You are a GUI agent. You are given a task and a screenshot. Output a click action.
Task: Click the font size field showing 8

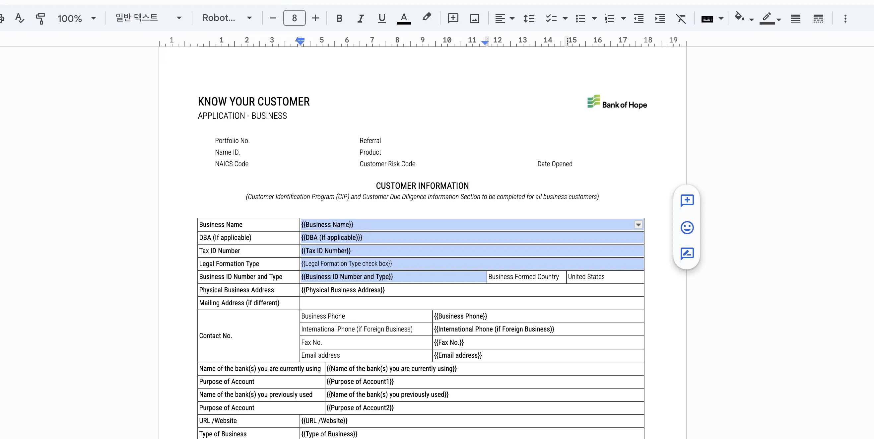294,18
